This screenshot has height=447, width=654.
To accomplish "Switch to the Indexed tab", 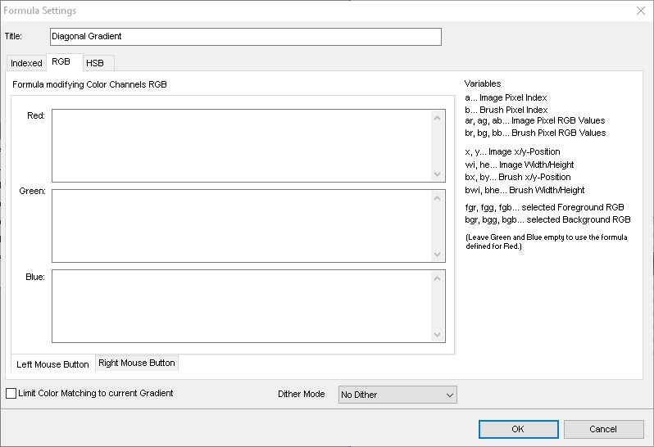I will (x=26, y=63).
